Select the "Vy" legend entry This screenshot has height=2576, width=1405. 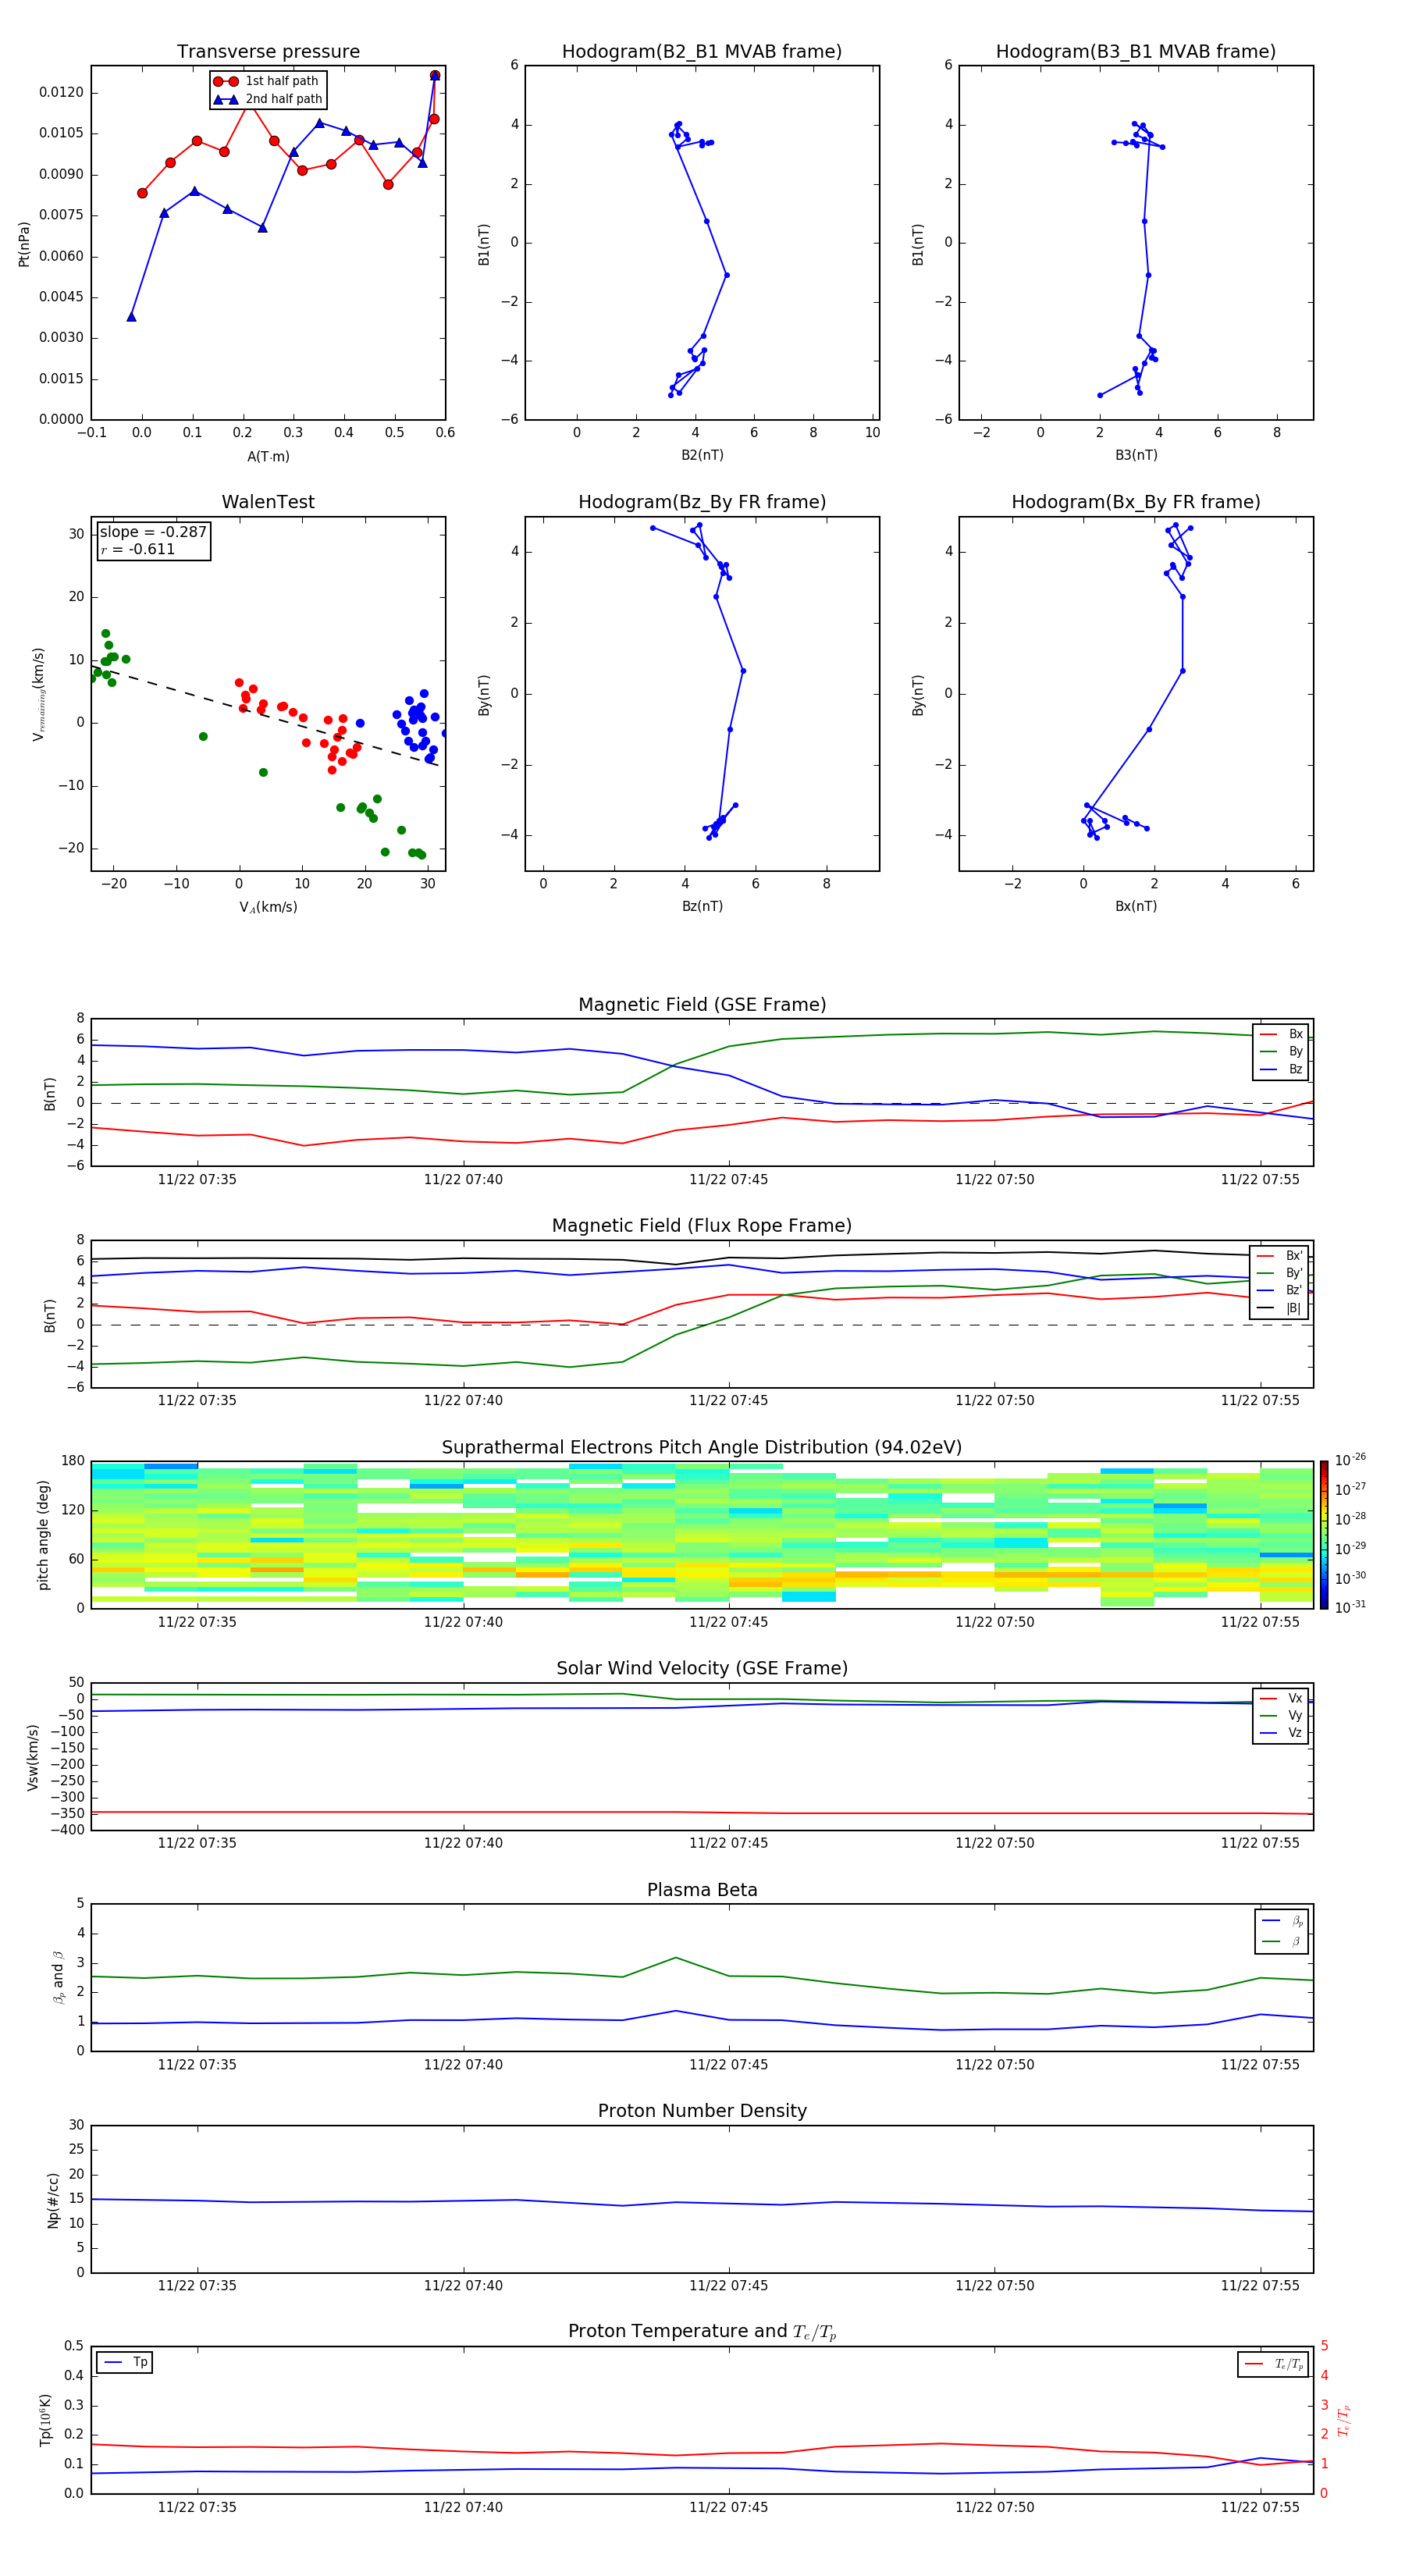[x=1281, y=1716]
